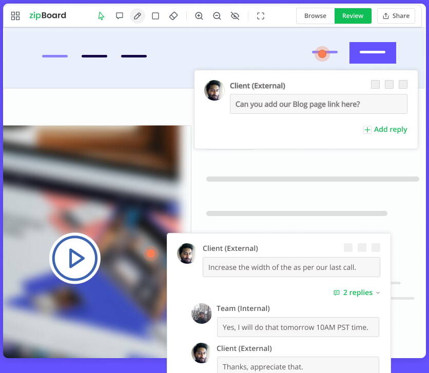Screen dimensions: 429x373
Task: Click the zoom out magnifier
Action: coord(217,16)
